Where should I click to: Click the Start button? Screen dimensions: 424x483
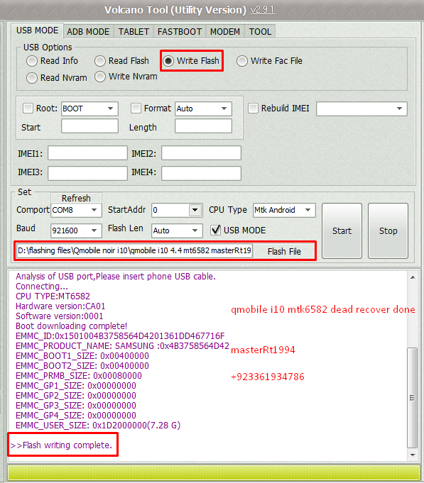[x=342, y=231]
